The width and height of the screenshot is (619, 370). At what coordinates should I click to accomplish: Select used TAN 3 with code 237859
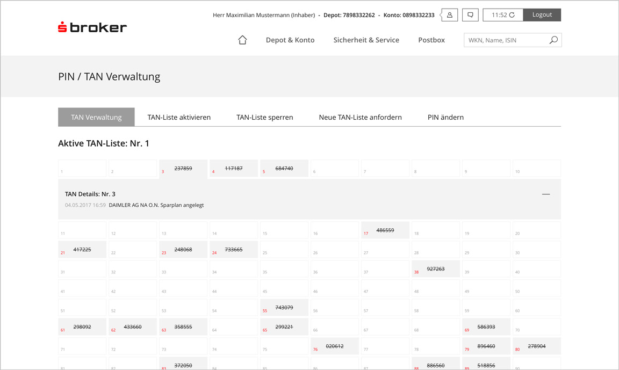[x=183, y=169]
